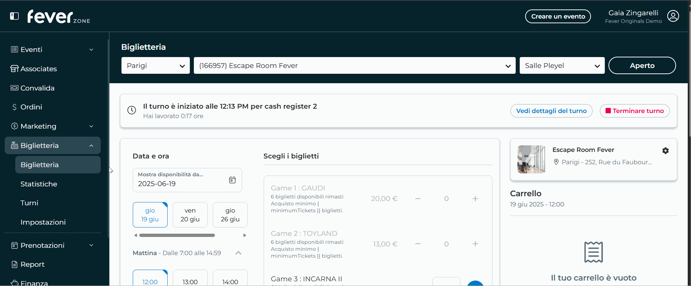
Task: Click the Terminare turno button
Action: coord(635,111)
